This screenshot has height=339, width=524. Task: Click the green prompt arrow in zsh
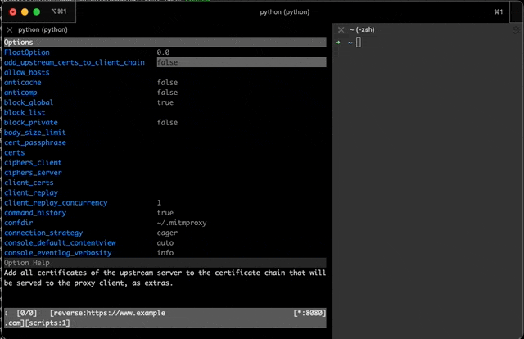pos(338,43)
